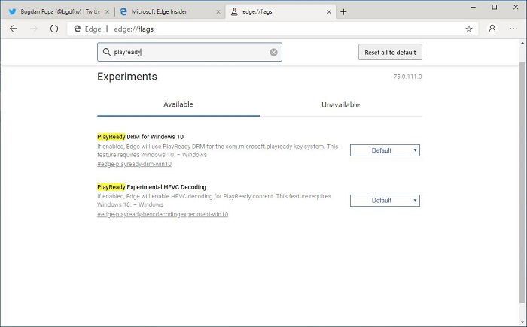Click the magnifier icon in the flags search box

coord(106,53)
